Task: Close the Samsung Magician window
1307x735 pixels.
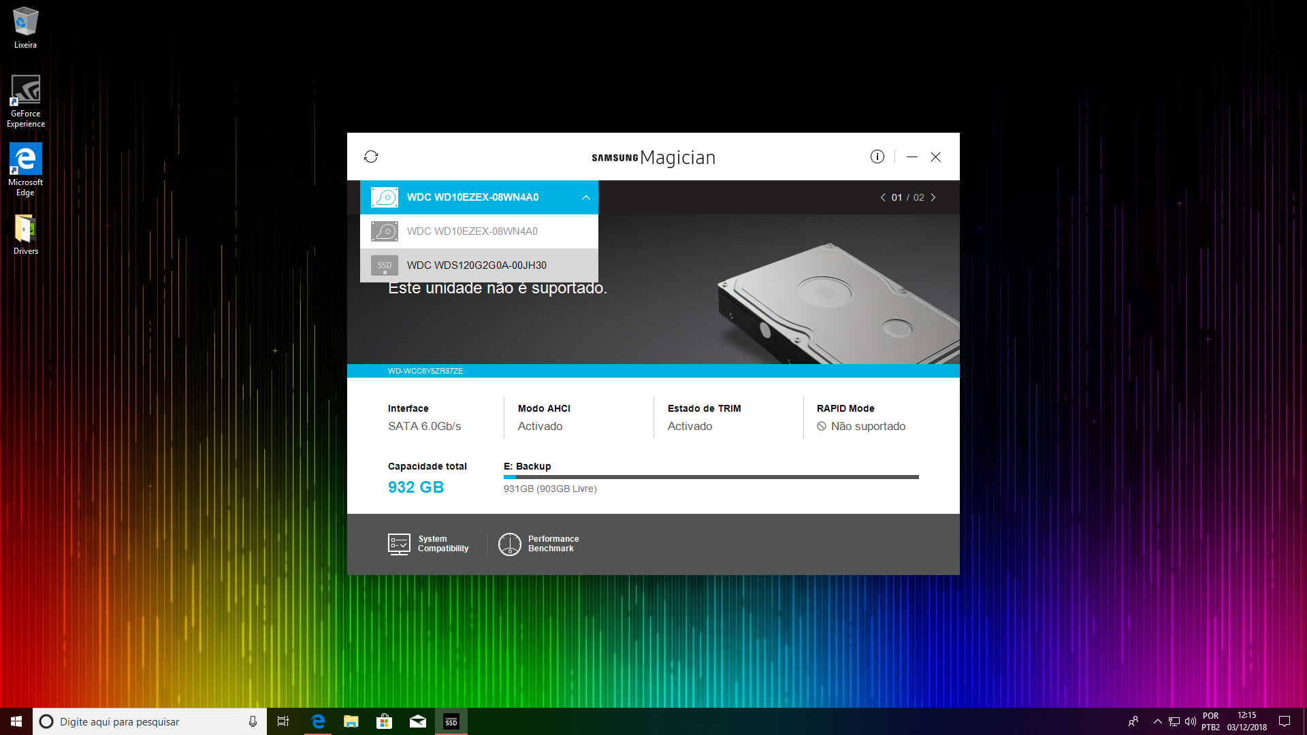Action: coord(936,157)
